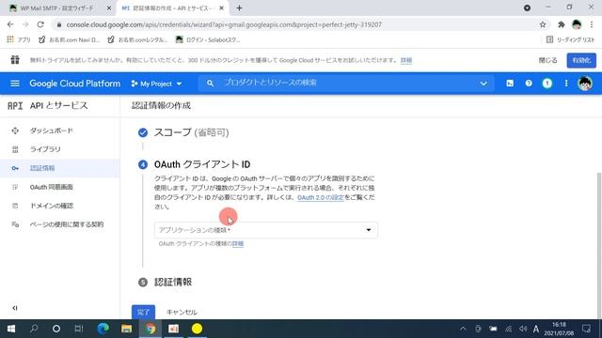Show hidden system tray icons chevron

tap(463, 329)
